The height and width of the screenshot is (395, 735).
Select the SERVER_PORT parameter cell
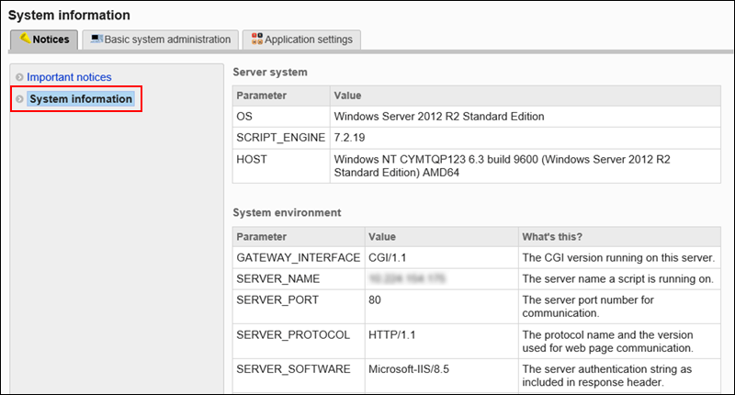click(x=299, y=307)
